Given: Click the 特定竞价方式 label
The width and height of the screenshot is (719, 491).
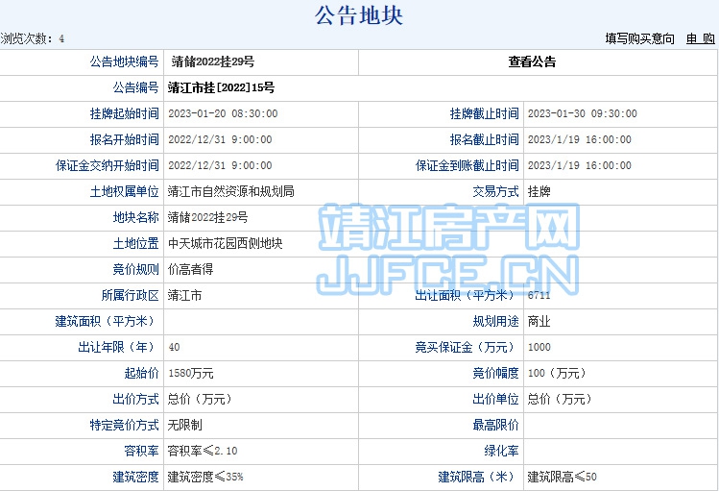Looking at the screenshot, I should point(124,425).
